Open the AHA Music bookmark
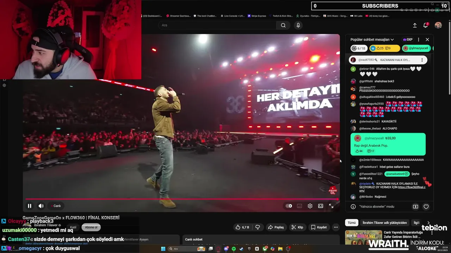This screenshot has width=451, height=253. click(335, 16)
